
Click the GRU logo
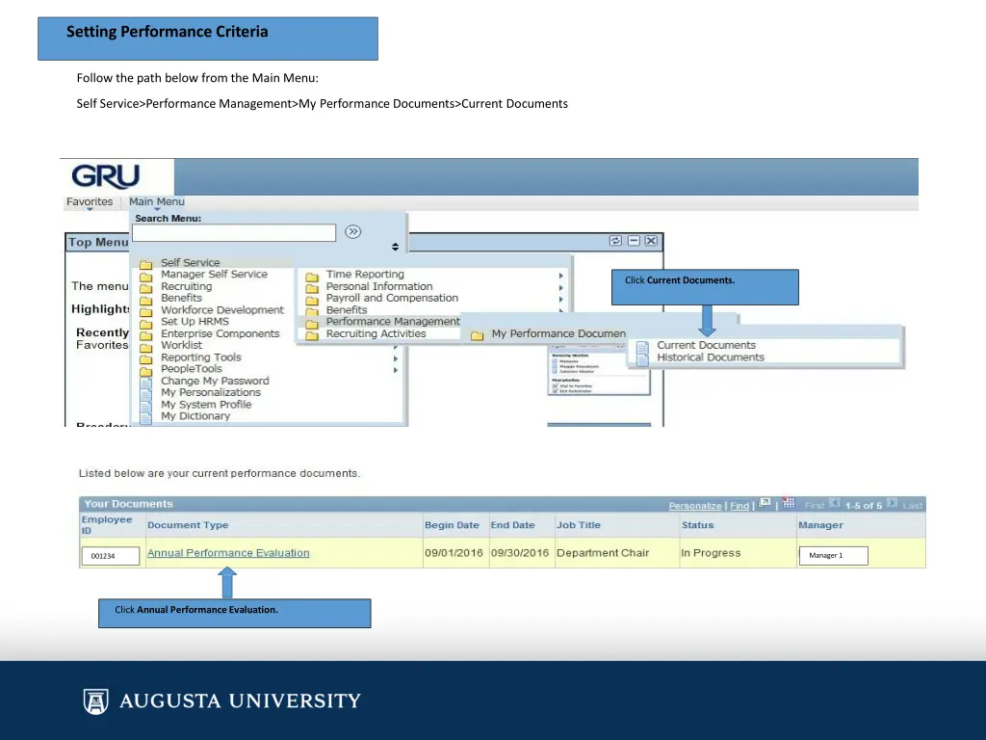[106, 176]
